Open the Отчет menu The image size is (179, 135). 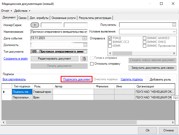[6, 11]
